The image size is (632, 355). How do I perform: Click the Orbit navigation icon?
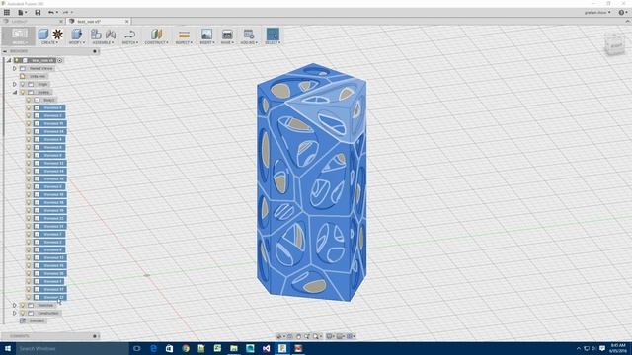pyautogui.click(x=278, y=336)
